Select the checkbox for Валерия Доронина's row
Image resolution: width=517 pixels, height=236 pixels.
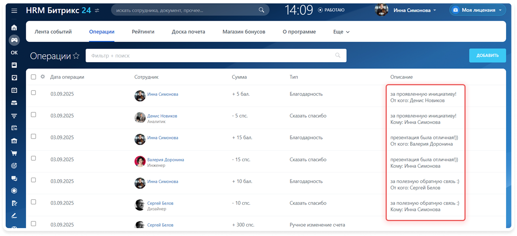(33, 158)
